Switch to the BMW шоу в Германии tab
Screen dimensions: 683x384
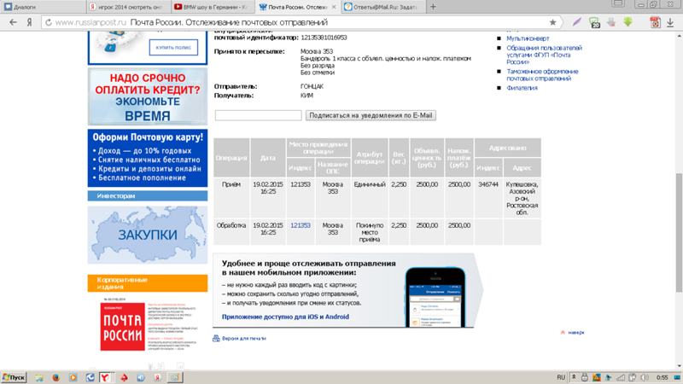[213, 7]
